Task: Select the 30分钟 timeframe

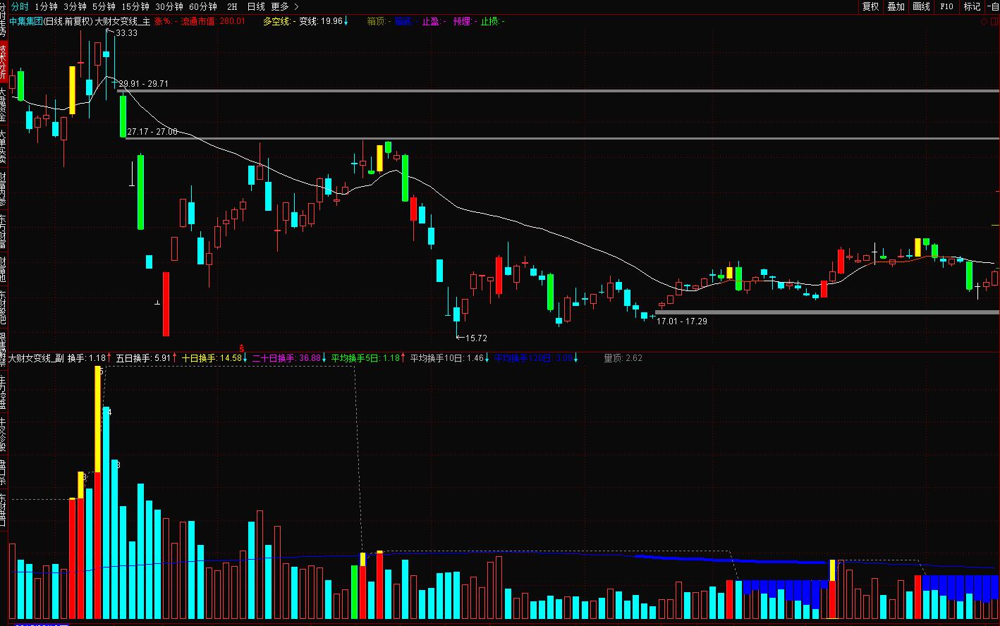Action: click(x=169, y=6)
